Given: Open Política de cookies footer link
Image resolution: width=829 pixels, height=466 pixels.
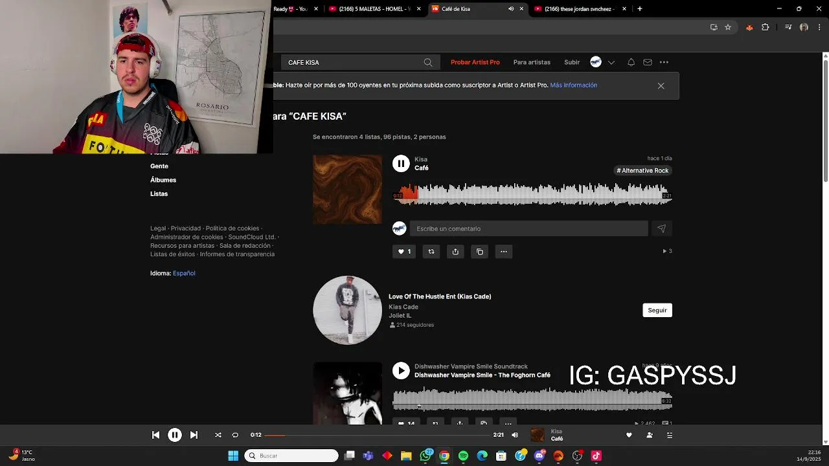Looking at the screenshot, I should [x=233, y=228].
